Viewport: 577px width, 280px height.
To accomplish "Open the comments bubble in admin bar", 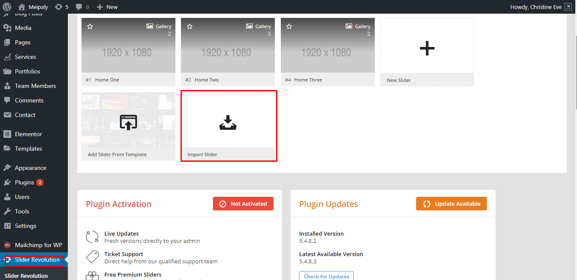I will point(82,7).
